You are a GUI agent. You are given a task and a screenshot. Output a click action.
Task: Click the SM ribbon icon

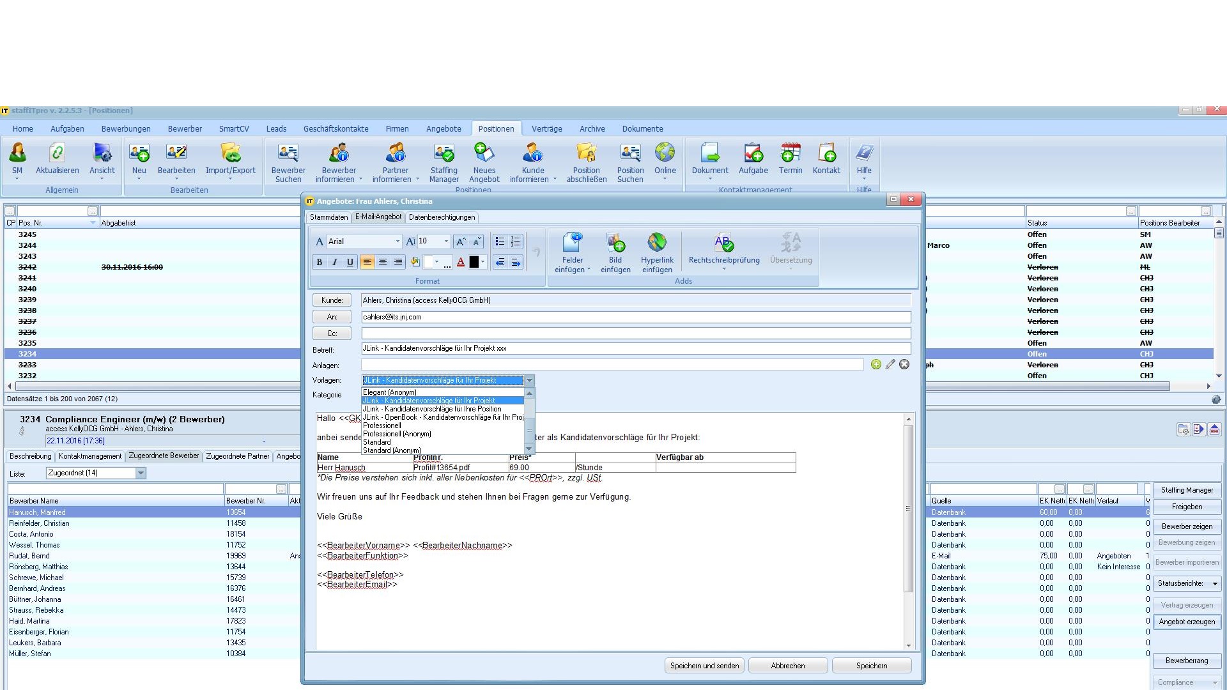[17, 160]
